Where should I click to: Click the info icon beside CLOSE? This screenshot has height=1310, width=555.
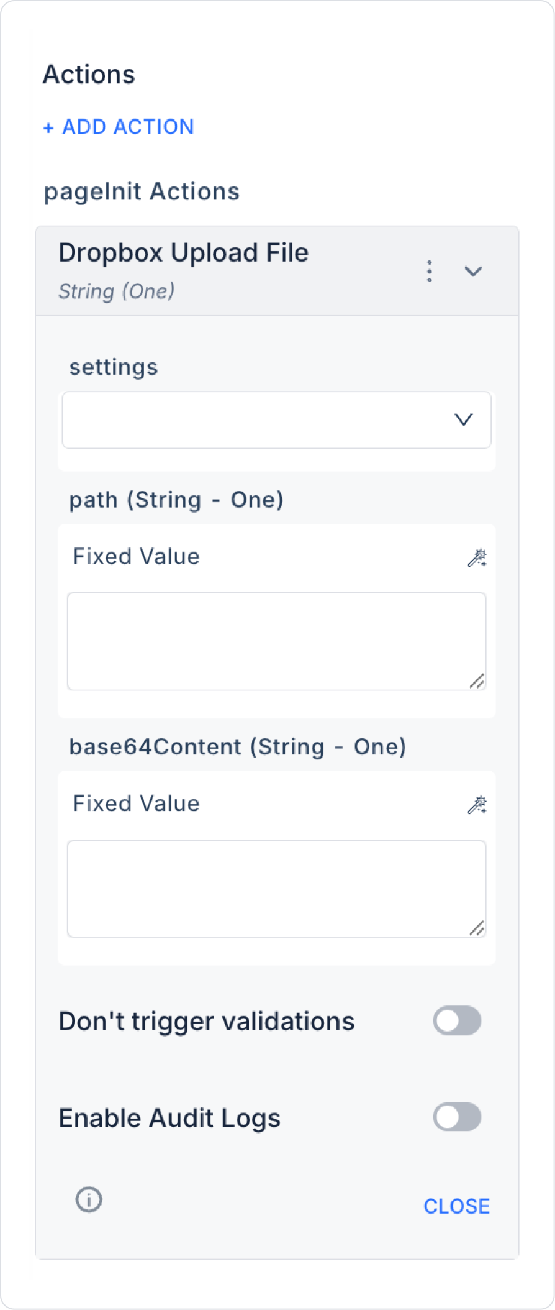click(x=89, y=1199)
